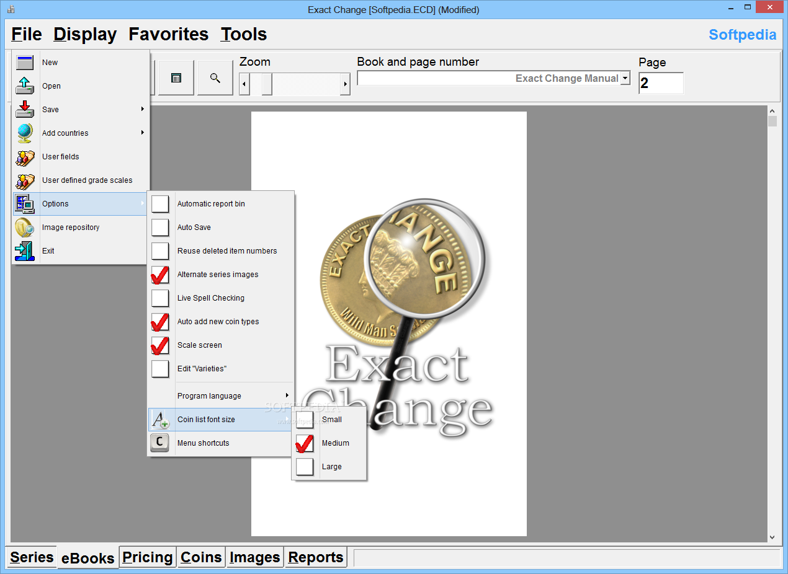Uncheck Auto add new coin types

160,322
